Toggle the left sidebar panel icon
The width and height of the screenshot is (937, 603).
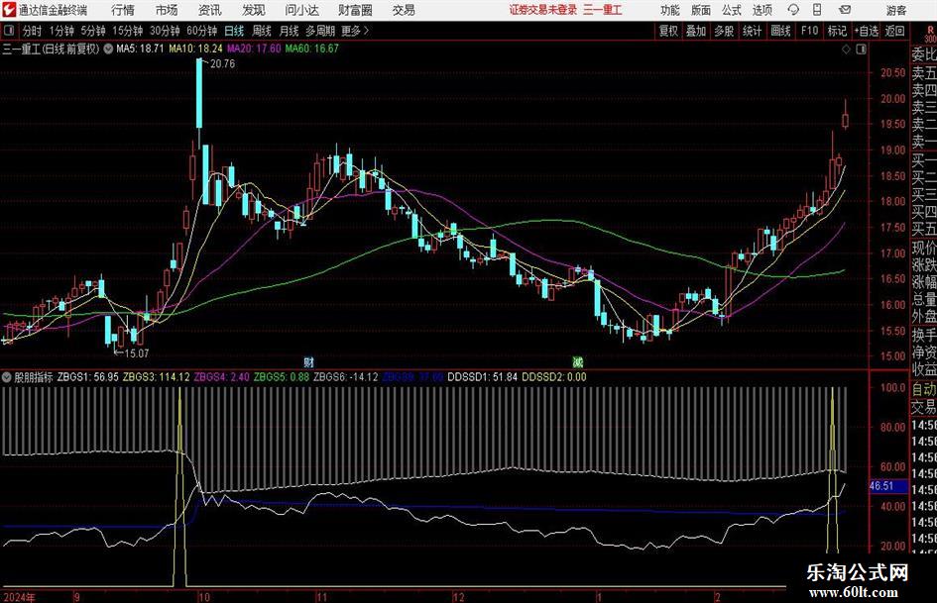8,31
